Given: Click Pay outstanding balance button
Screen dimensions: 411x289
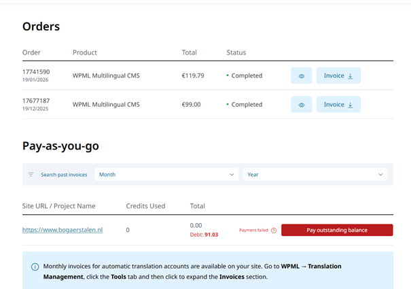Looking at the screenshot, I should (337, 230).
